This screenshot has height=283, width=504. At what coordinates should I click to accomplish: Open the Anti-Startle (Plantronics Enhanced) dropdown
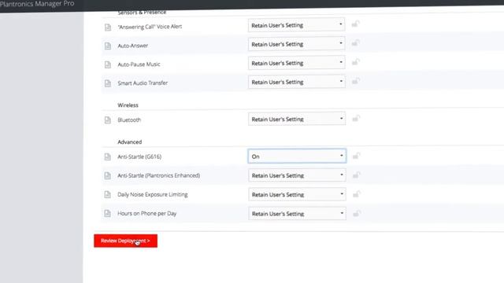pyautogui.click(x=297, y=175)
